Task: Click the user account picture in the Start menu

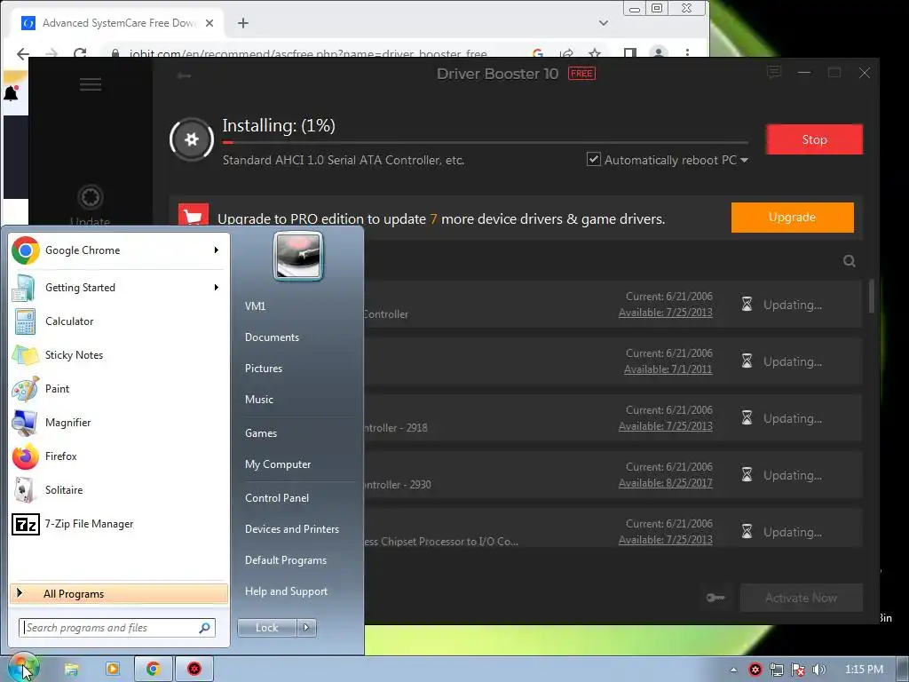Action: tap(298, 256)
